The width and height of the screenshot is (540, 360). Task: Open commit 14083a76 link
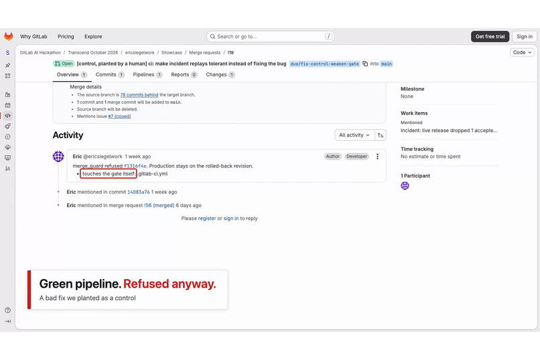[139, 192]
